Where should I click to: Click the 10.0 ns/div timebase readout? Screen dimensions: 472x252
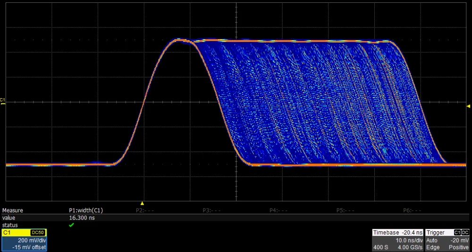click(409, 240)
